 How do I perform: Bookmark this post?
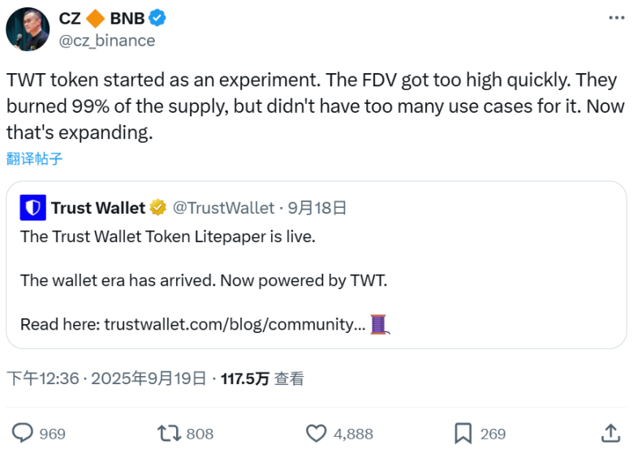click(x=463, y=433)
